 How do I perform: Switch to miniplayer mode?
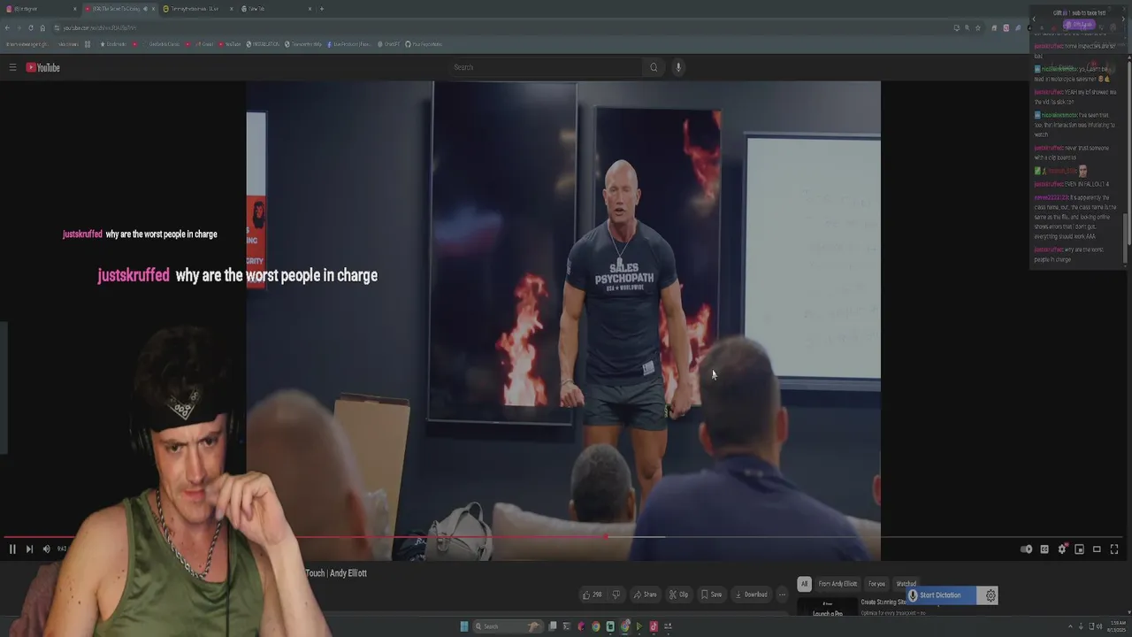pos(1079,549)
